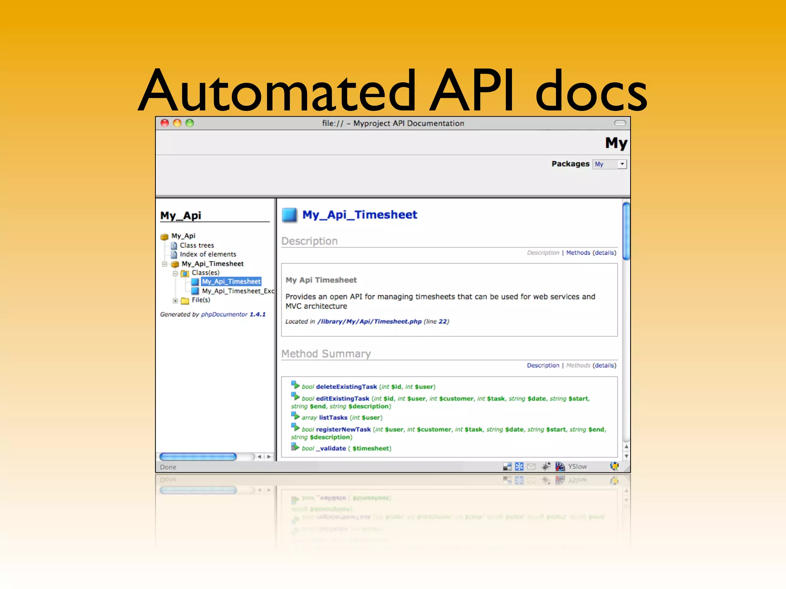This screenshot has width=786, height=589.
Task: Click sidebar scroll right arrow
Action: coord(269,457)
